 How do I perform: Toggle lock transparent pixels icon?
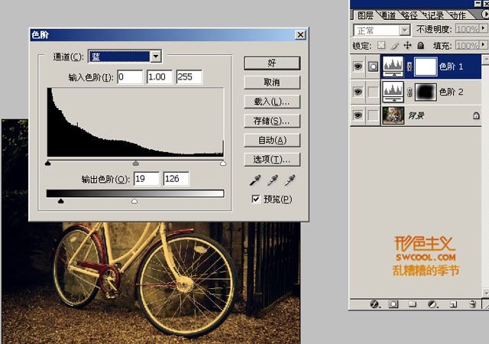coord(381,46)
